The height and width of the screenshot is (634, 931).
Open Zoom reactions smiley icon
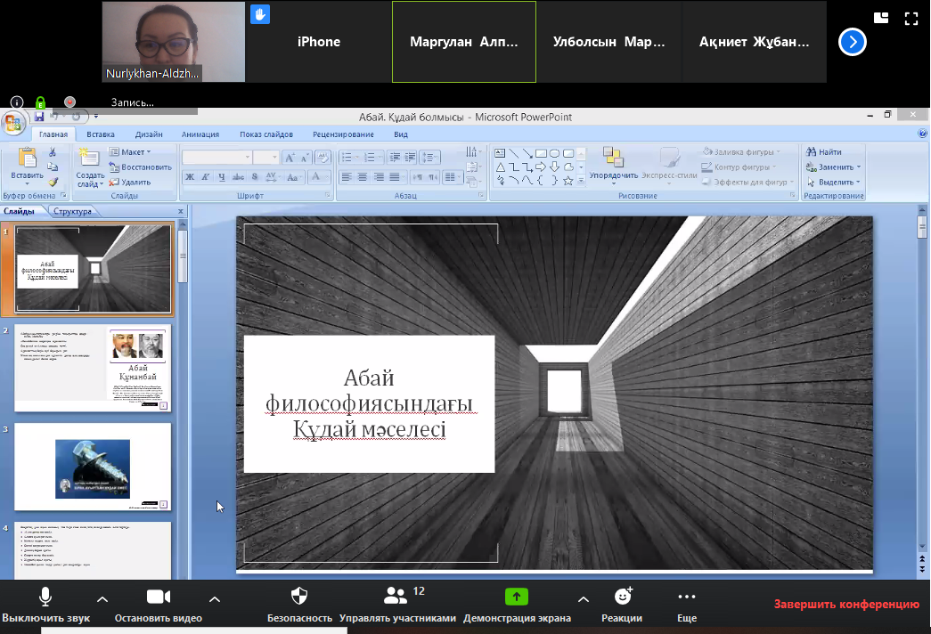pyautogui.click(x=623, y=596)
